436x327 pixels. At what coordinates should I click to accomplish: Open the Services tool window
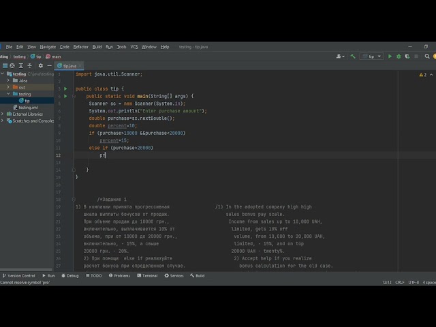pyautogui.click(x=174, y=276)
